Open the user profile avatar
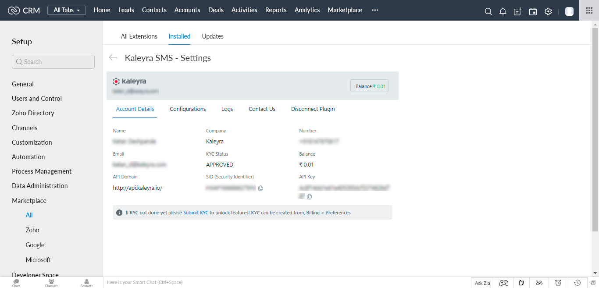Image resolution: width=599 pixels, height=288 pixels. coord(569,11)
